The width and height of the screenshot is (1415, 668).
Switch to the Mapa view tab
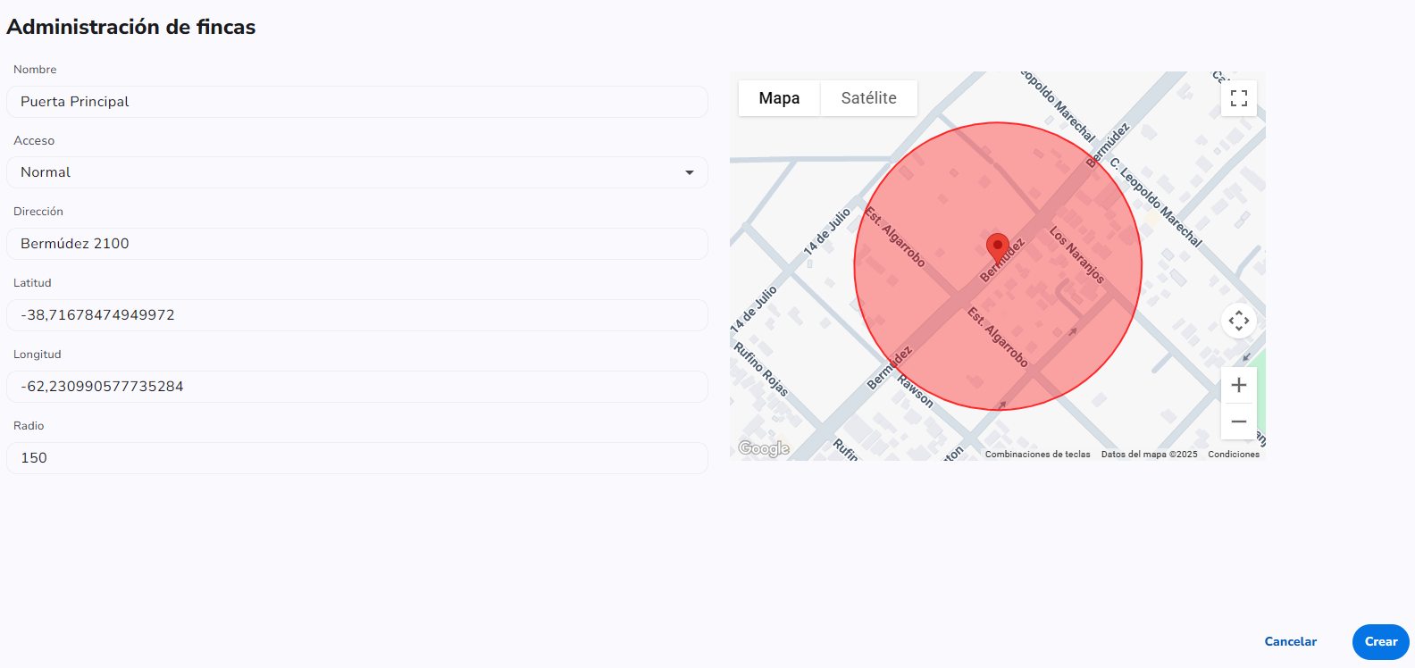tap(779, 98)
